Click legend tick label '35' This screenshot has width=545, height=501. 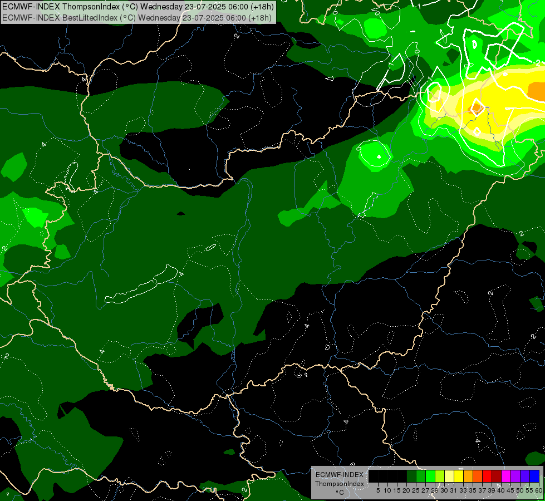473,490
